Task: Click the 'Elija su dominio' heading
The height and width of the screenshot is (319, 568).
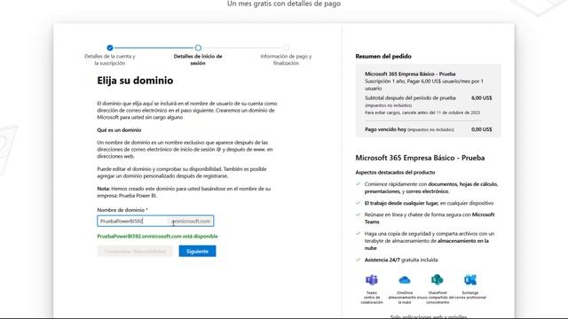Action: click(x=135, y=81)
